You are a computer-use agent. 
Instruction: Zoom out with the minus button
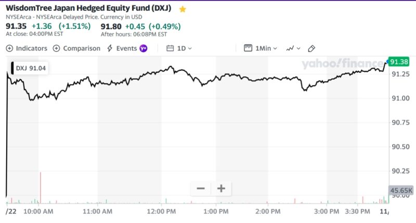tap(201, 188)
